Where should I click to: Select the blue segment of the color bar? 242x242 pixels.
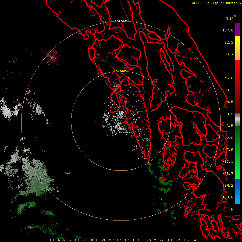pos(237,192)
